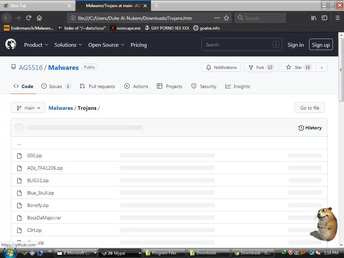This screenshot has width=344, height=258.
Task: Open page actions three-dot menu
Action: tap(217, 18)
